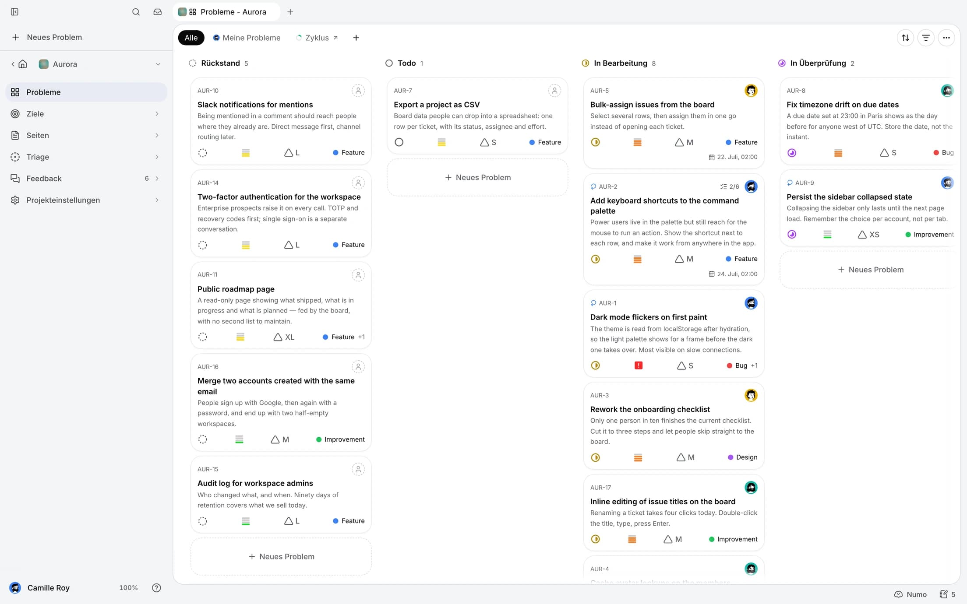This screenshot has width=967, height=604.
Task: Click the Design label dot on AUR-3
Action: [x=731, y=457]
